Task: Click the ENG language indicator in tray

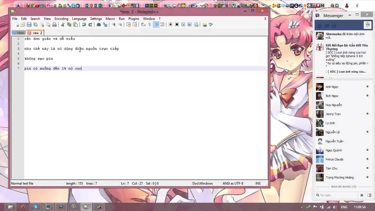Action: click(x=344, y=207)
